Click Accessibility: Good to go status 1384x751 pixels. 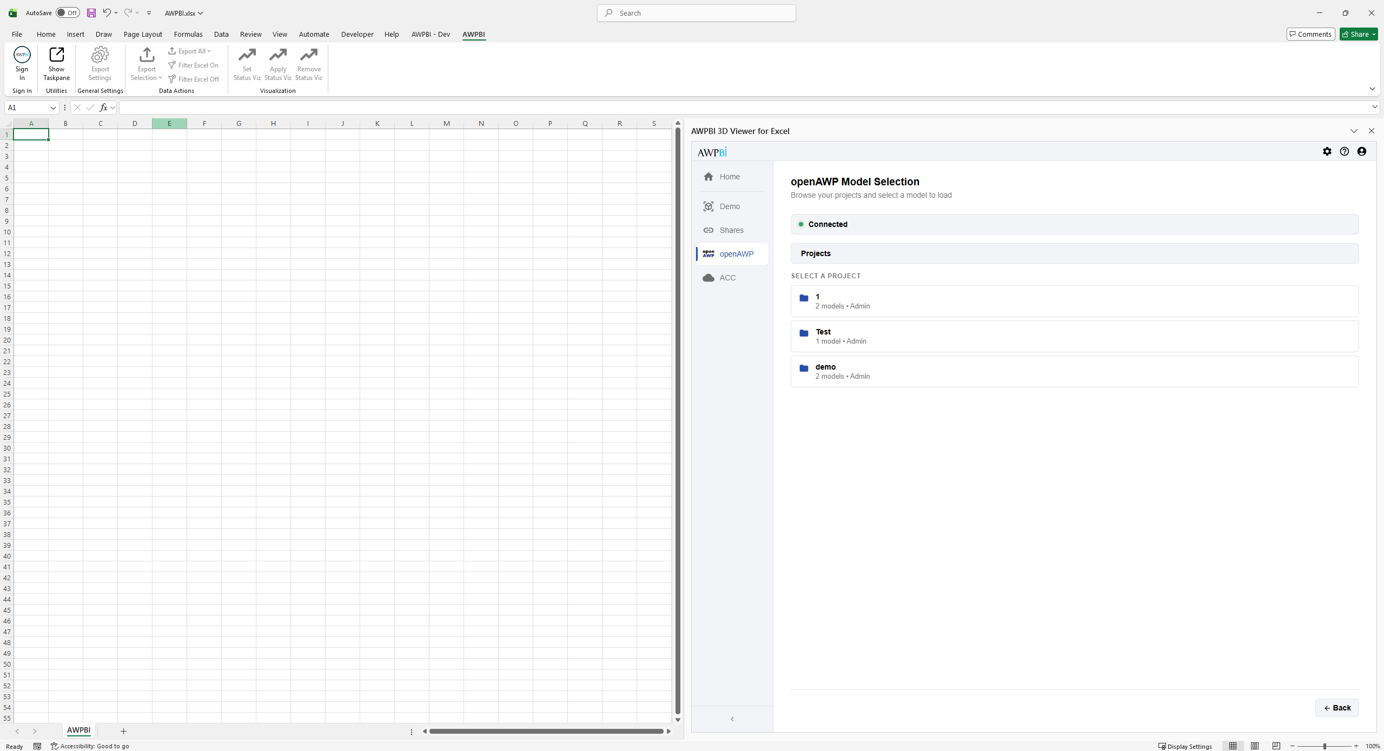click(90, 746)
